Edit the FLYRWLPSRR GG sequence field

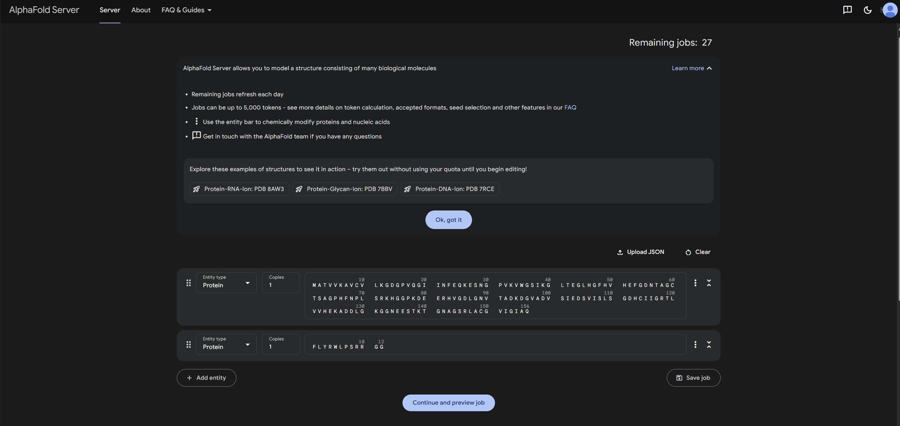coord(495,345)
